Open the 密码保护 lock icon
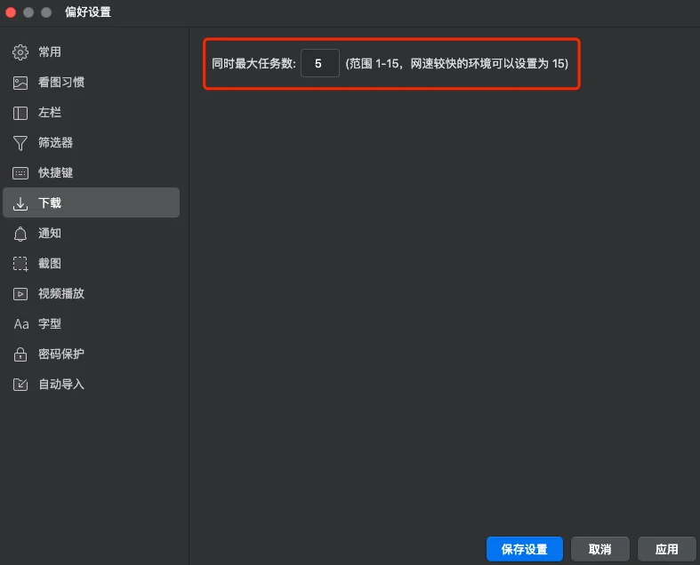This screenshot has width=700, height=565. pos(20,354)
